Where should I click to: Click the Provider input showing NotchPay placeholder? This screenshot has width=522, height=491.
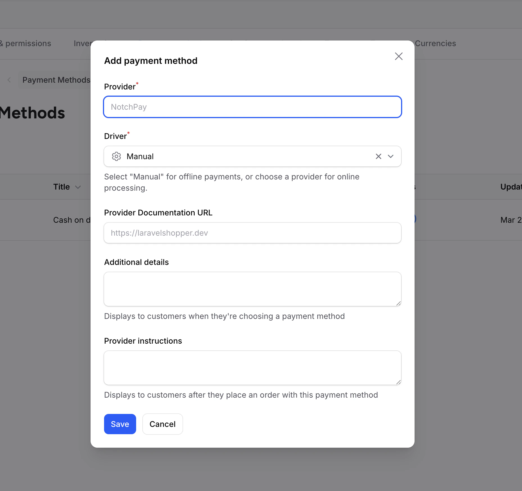pos(252,107)
